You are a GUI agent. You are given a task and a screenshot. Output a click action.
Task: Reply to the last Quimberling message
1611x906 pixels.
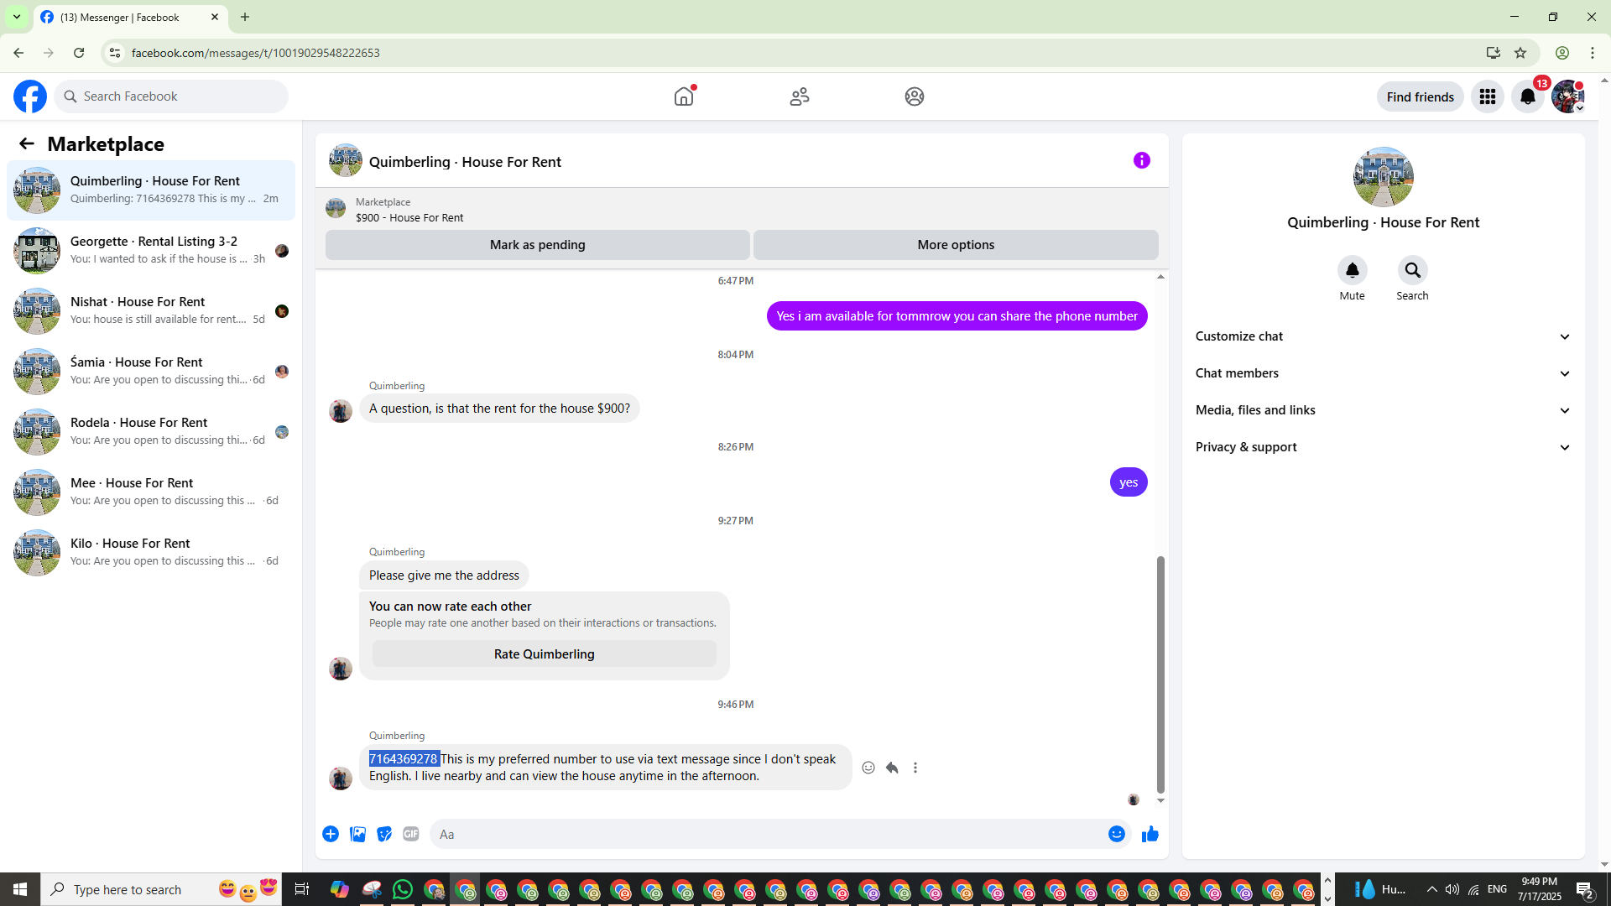892,768
